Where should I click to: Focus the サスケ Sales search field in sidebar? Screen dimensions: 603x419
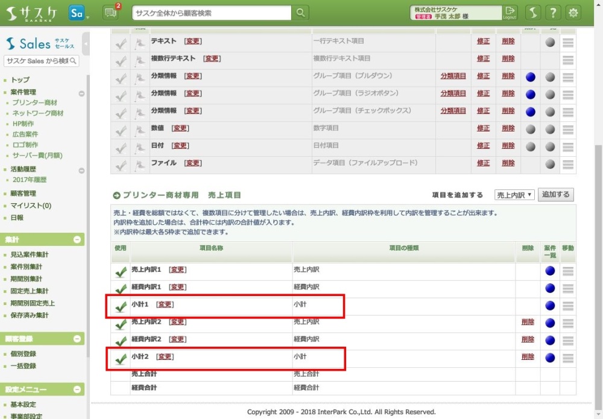pos(41,61)
